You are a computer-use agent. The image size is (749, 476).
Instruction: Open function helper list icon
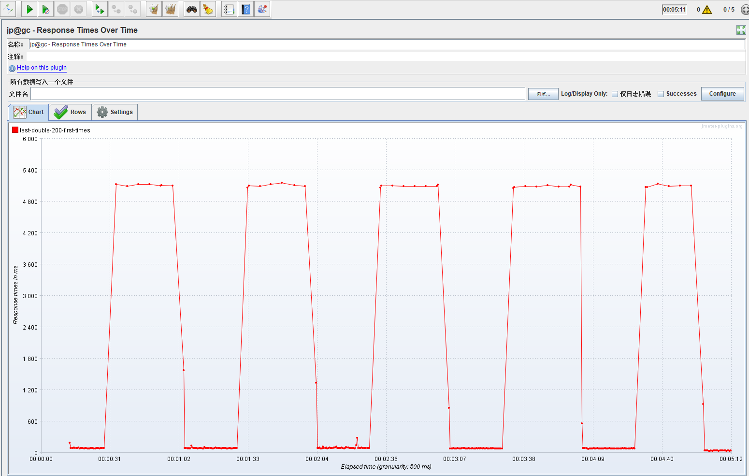point(229,9)
